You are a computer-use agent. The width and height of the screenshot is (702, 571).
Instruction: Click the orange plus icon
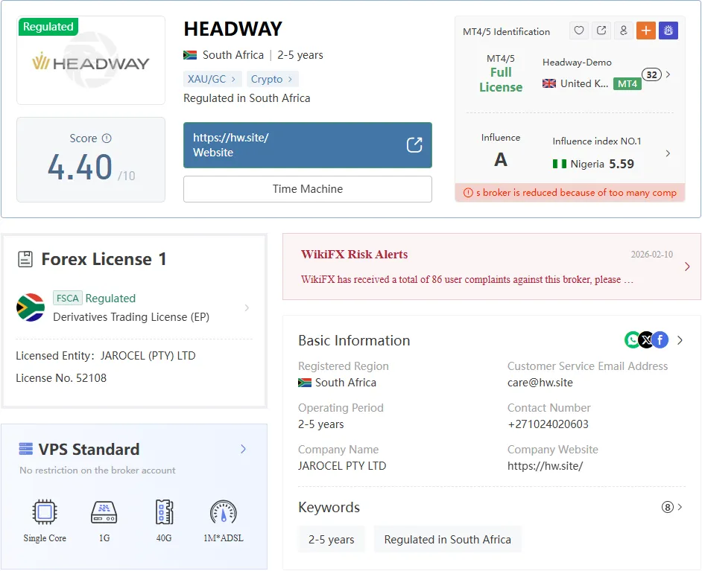[x=645, y=31]
